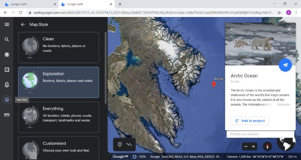This screenshot has width=301, height=160.
Task: Select the Exploration map style
Action: [59, 82]
